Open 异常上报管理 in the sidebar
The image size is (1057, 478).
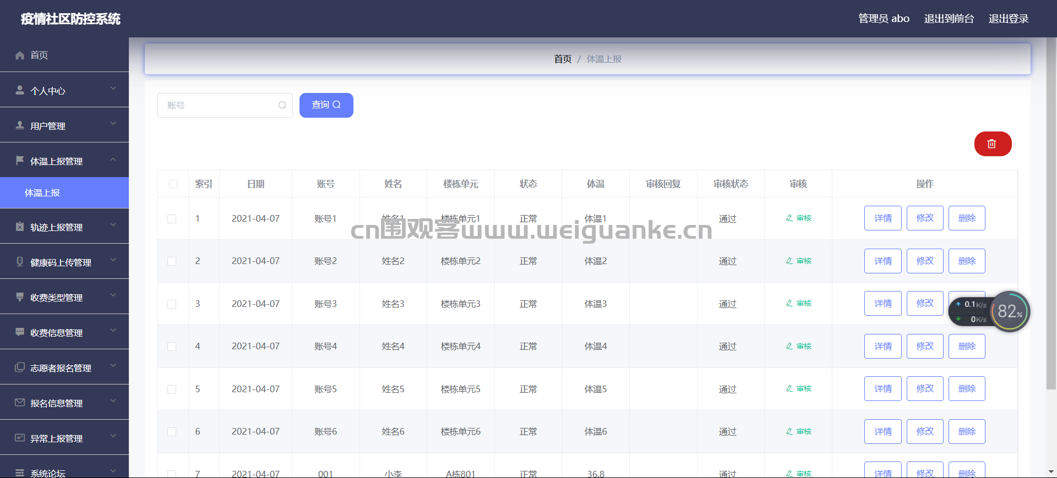[x=64, y=438]
